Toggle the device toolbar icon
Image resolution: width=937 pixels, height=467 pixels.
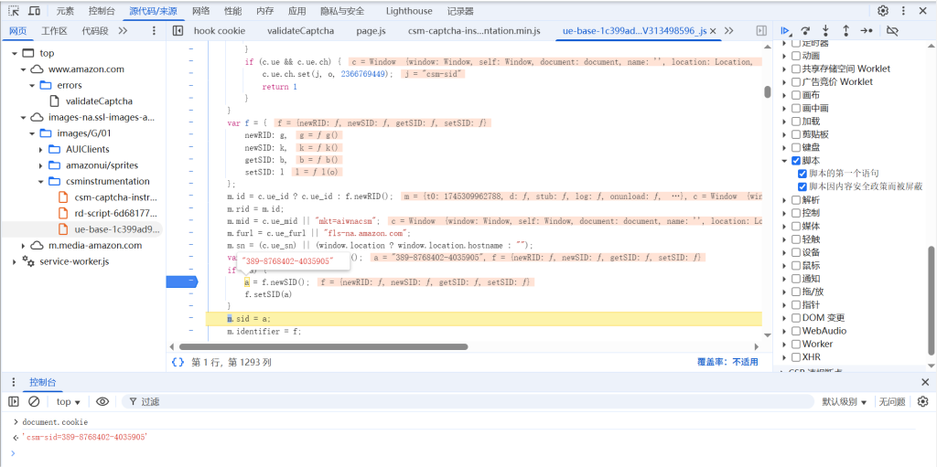tap(33, 11)
